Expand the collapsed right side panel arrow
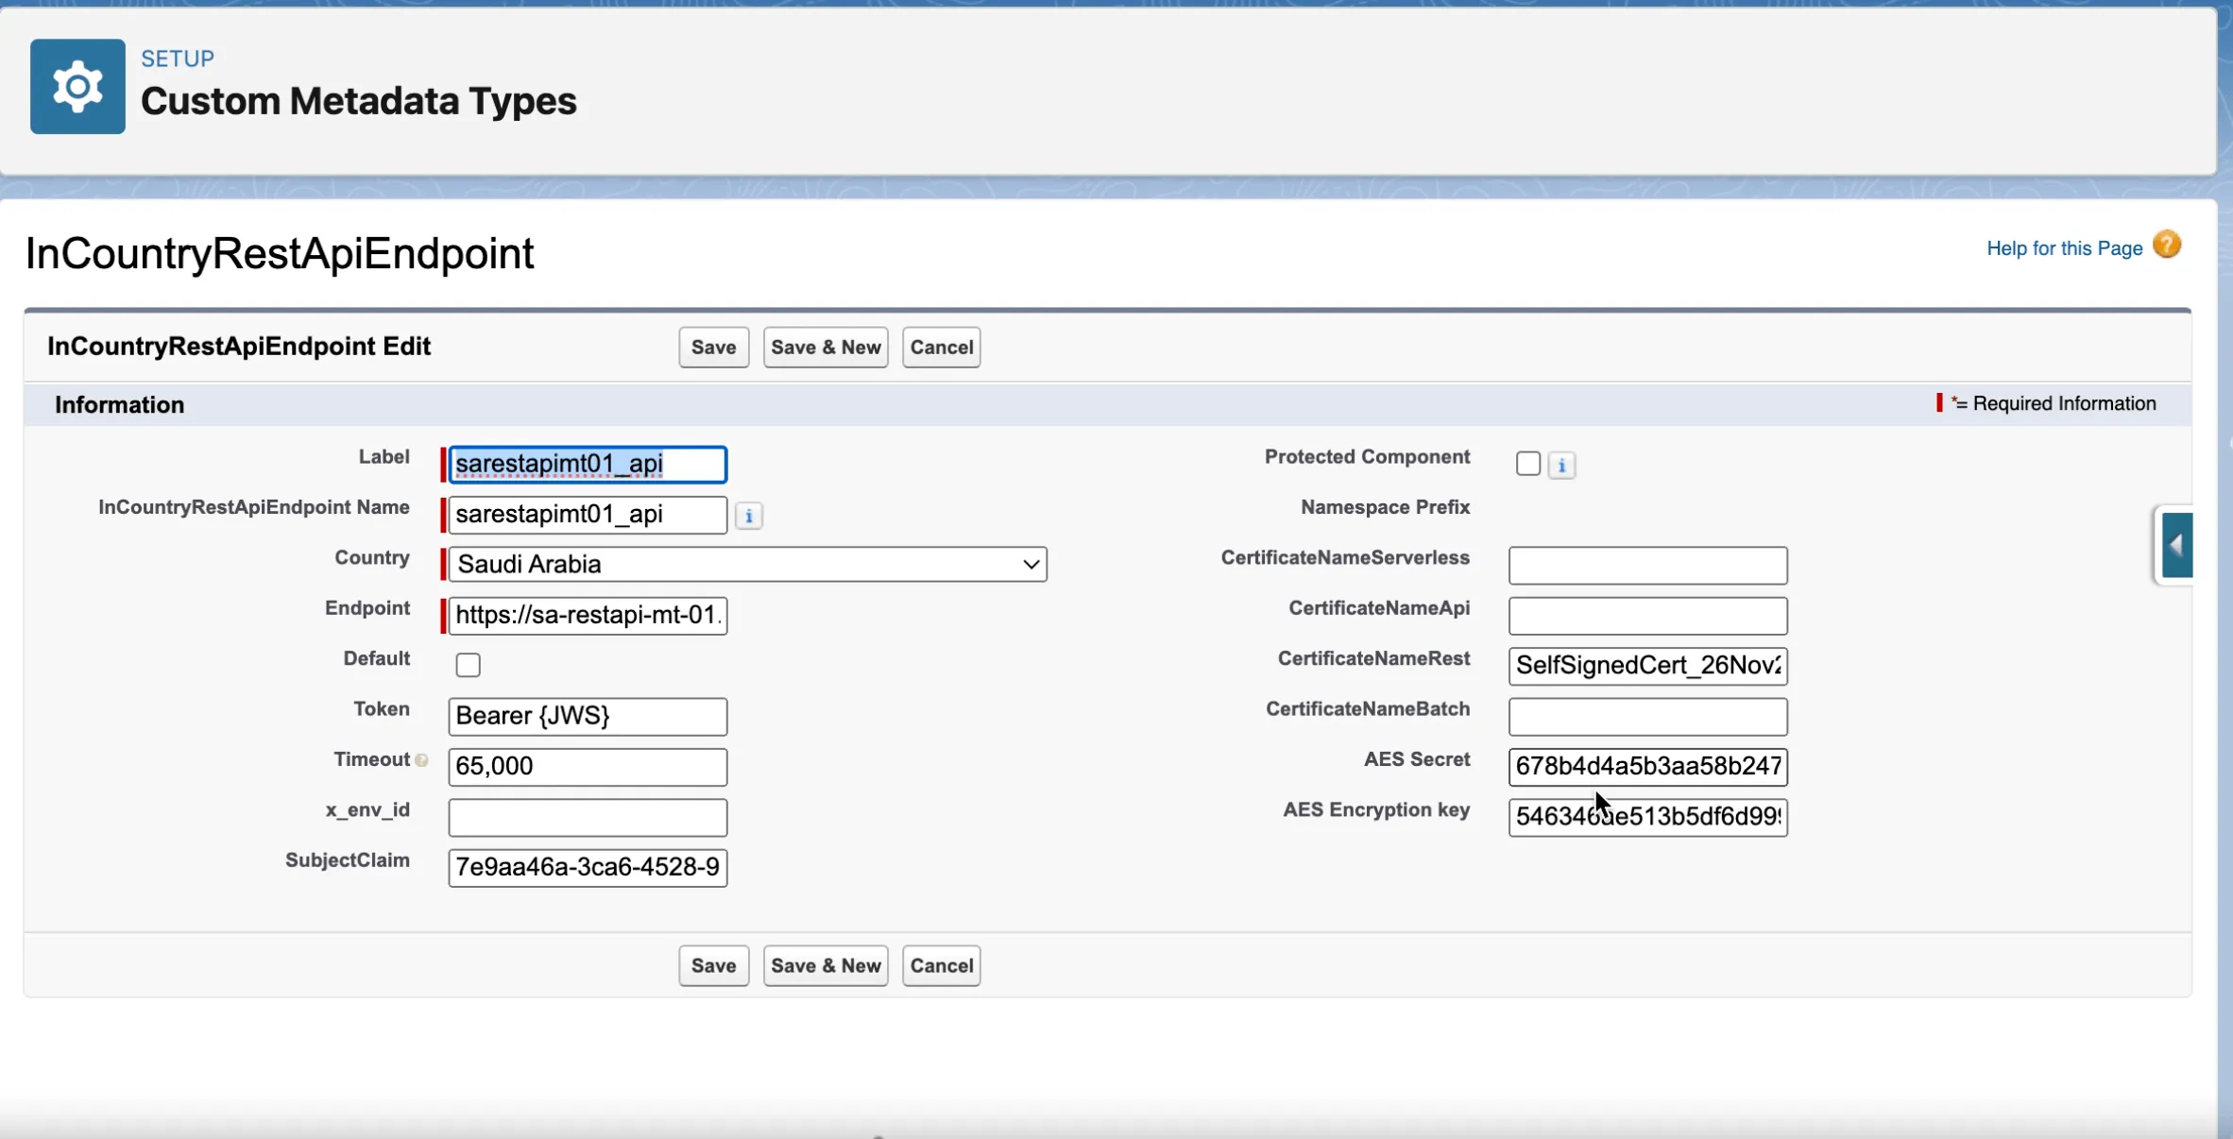 pos(2176,545)
